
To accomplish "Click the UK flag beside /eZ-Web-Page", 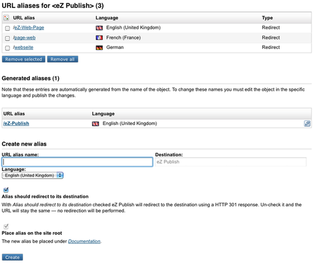I will (99, 28).
